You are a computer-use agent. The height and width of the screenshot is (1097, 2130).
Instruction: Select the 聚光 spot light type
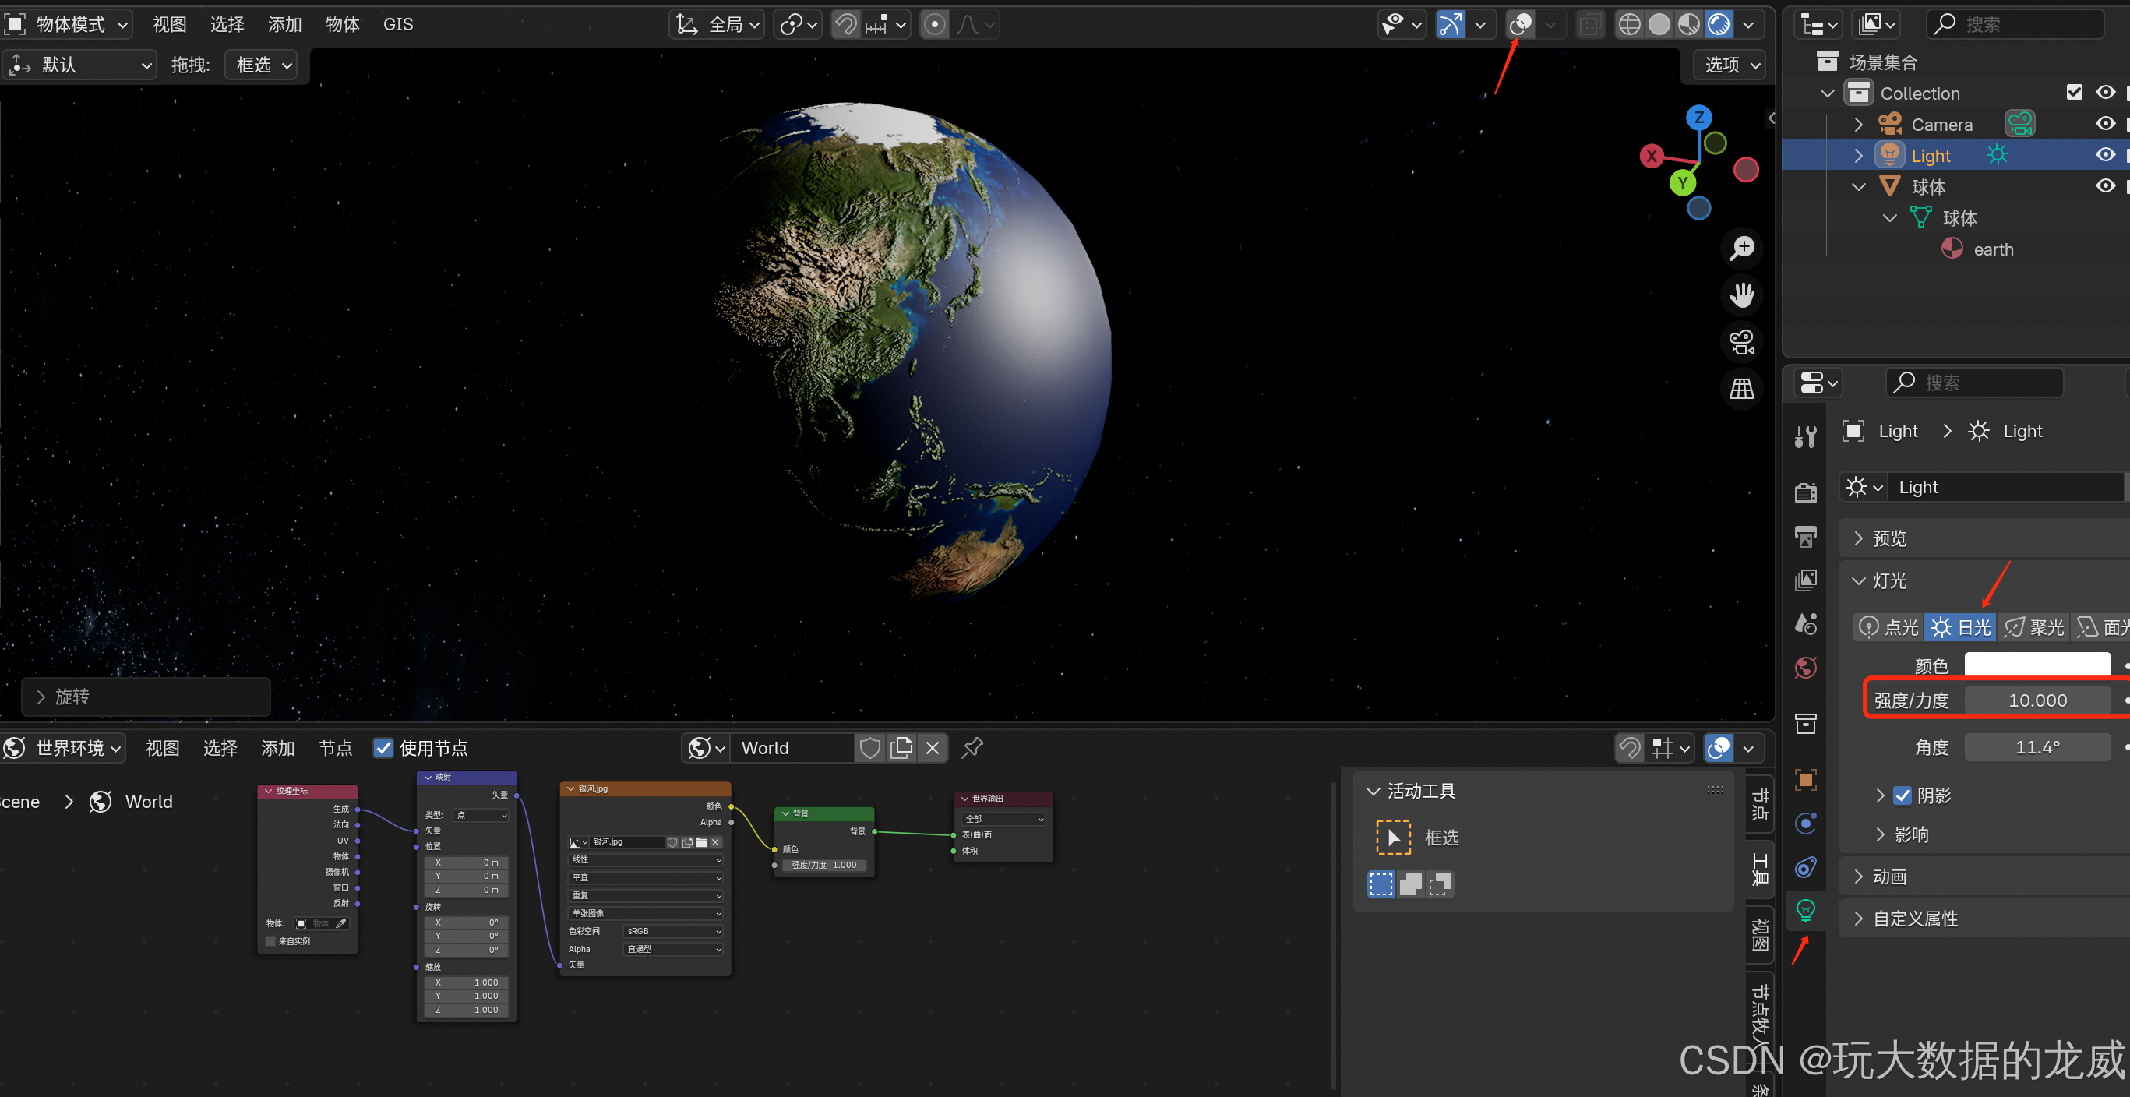click(x=2034, y=627)
